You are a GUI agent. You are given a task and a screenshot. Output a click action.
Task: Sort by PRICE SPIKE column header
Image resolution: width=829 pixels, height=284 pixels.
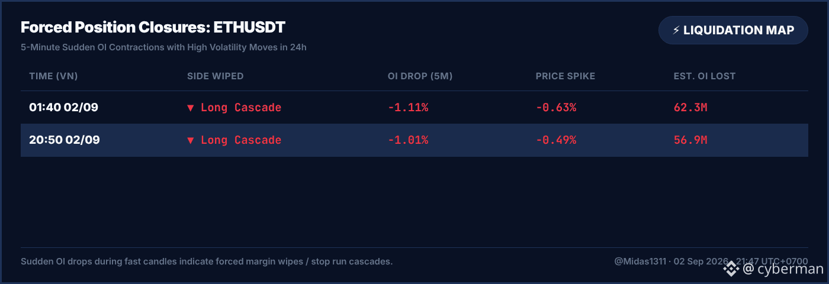tap(565, 76)
